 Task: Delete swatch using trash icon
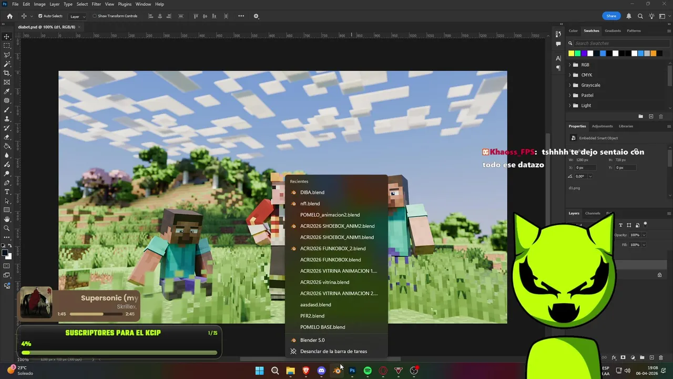click(661, 116)
